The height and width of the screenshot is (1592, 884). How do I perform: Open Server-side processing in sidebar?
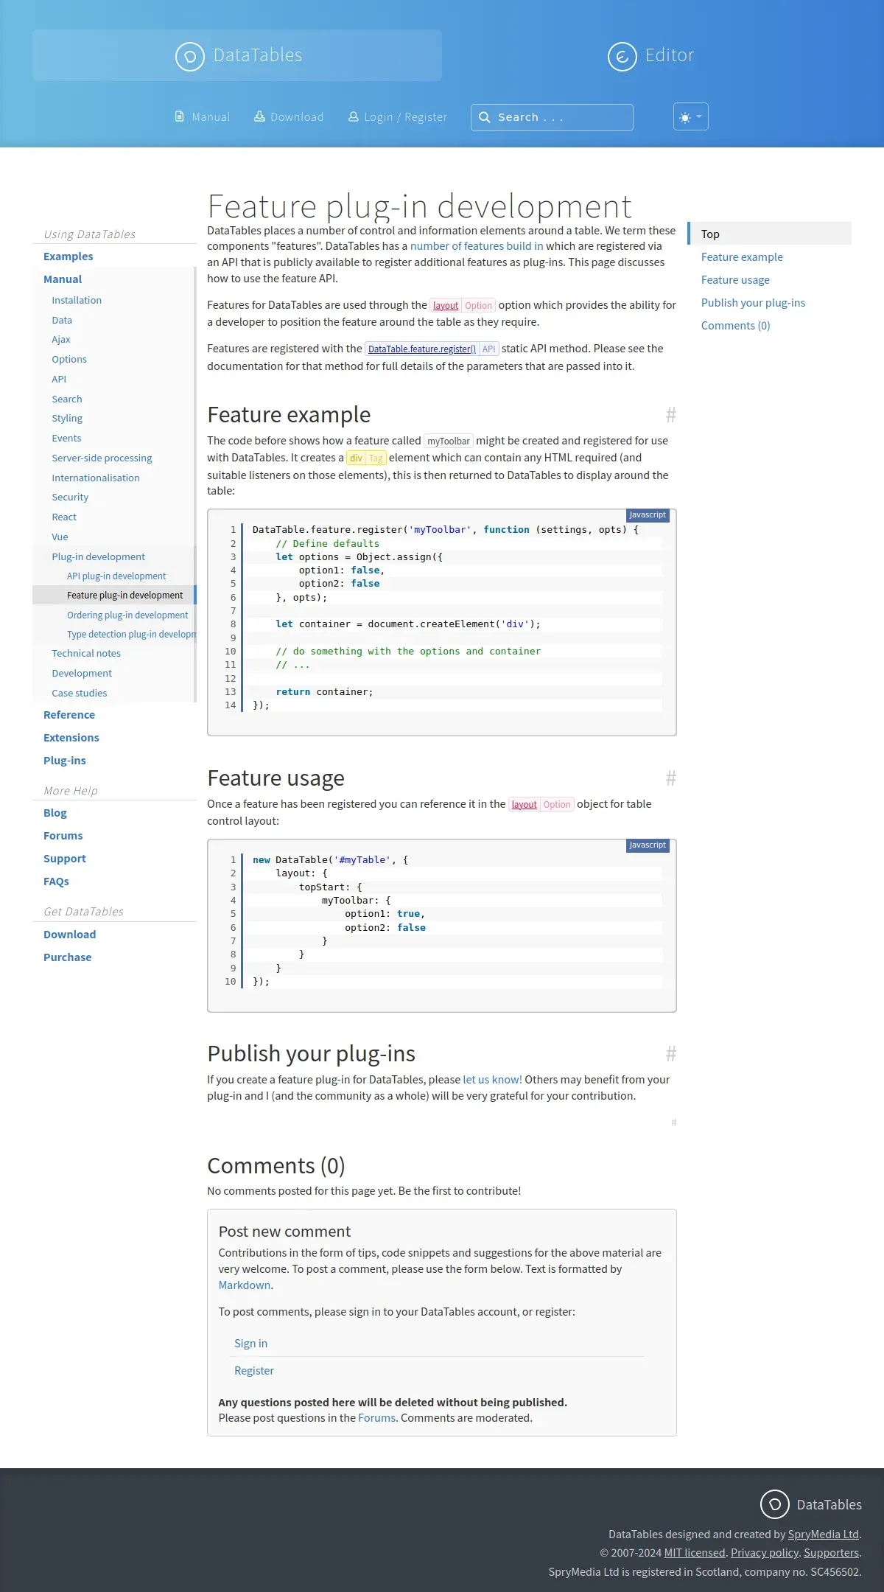pos(102,458)
